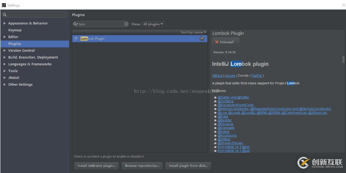The image size is (346, 173).
Task: Close the Settings window
Action: click(x=343, y=5)
